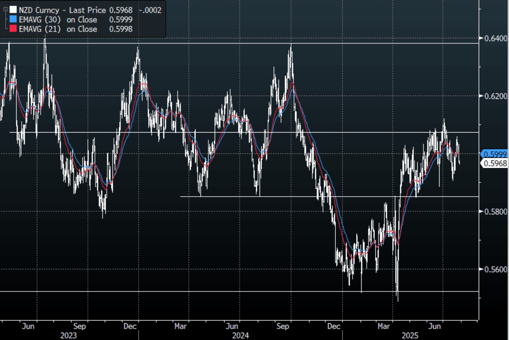509x340 pixels.
Task: Click the red EMAVG (21) color swatch
Action: point(13,29)
